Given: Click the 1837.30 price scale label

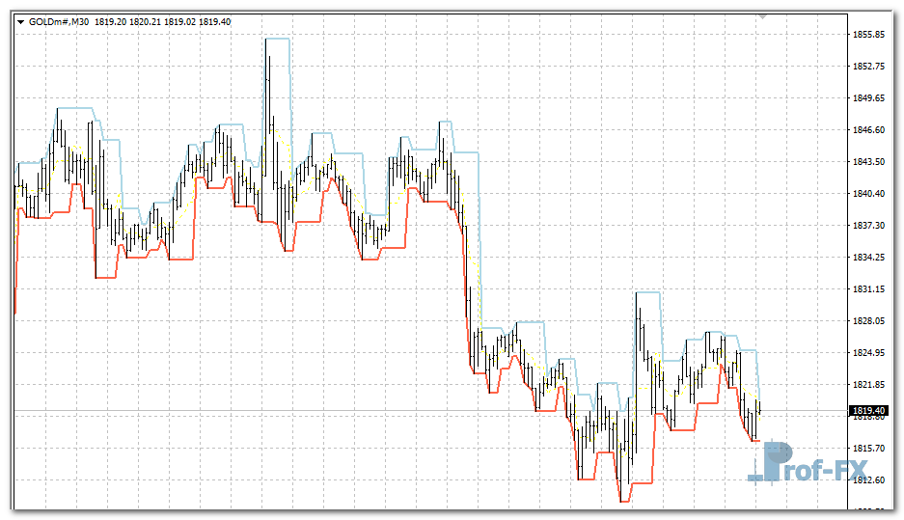Looking at the screenshot, I should [x=869, y=226].
